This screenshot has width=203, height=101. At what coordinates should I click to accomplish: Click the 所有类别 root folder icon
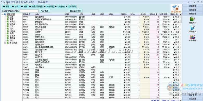tap(5, 14)
